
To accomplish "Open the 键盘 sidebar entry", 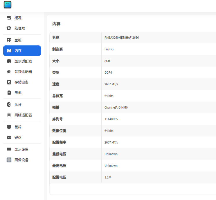I will [x=22, y=137].
